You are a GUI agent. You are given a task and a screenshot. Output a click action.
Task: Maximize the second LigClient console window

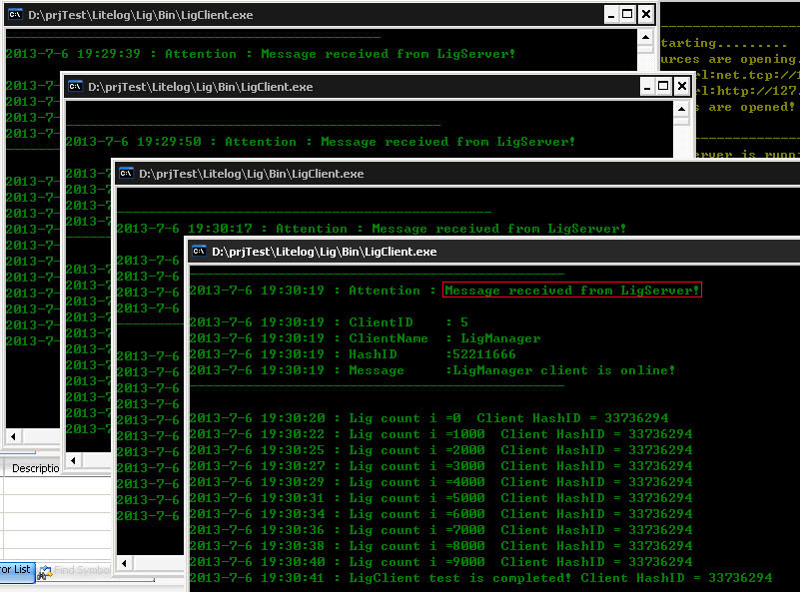tap(663, 86)
